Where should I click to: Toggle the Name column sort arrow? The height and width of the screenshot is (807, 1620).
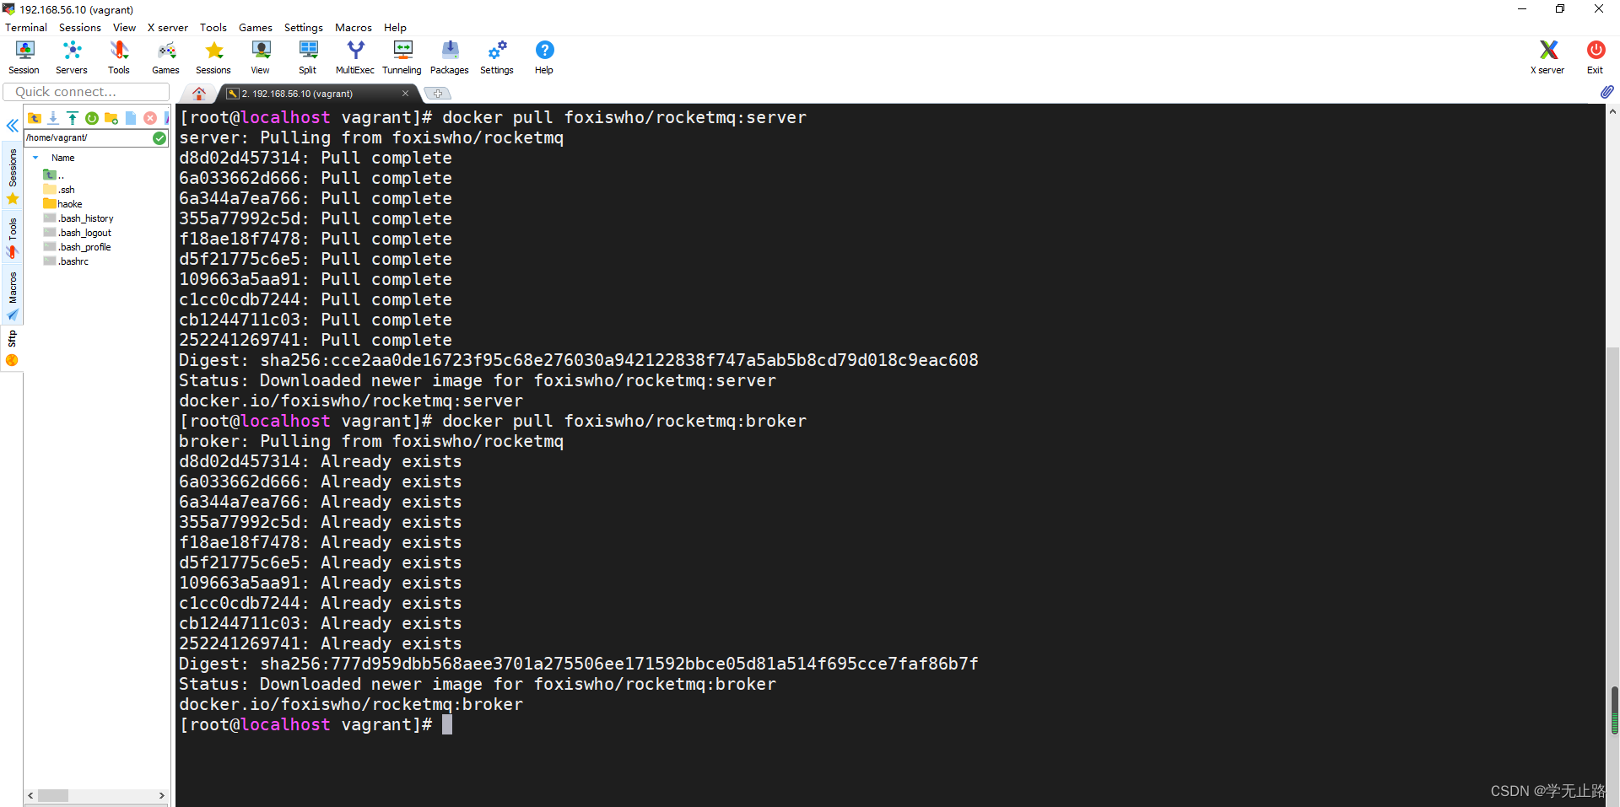[x=35, y=158]
